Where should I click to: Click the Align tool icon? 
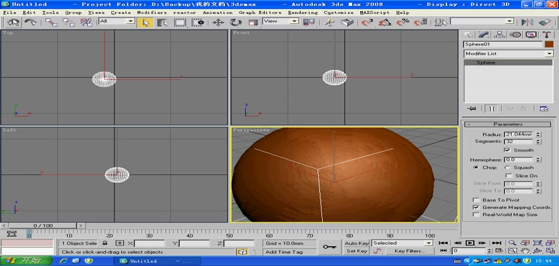pyautogui.click(x=545, y=22)
